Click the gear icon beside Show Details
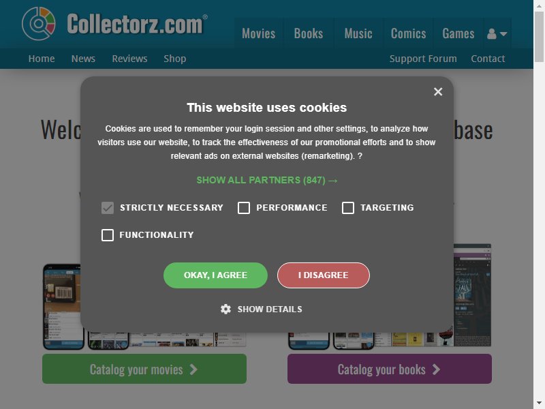545x409 pixels. 225,309
